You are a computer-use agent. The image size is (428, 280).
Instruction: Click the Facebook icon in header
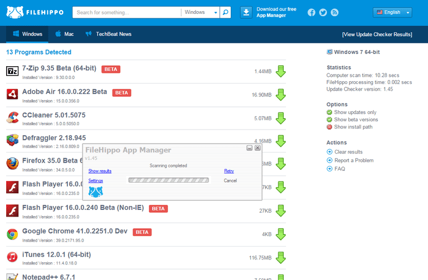tap(311, 12)
